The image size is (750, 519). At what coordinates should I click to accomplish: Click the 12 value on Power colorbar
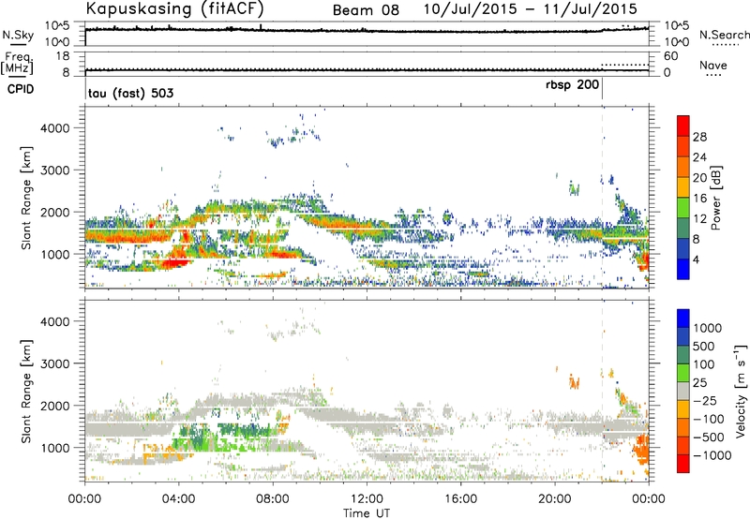(699, 218)
